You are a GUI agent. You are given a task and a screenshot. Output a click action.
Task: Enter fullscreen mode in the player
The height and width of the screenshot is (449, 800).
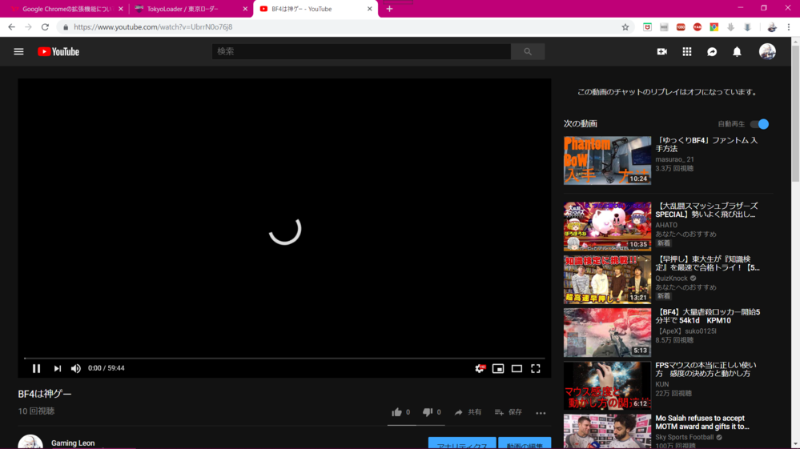[536, 368]
